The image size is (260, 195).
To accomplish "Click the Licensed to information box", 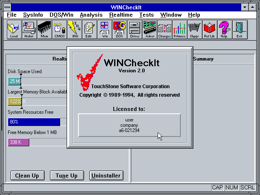I will point(129,125).
